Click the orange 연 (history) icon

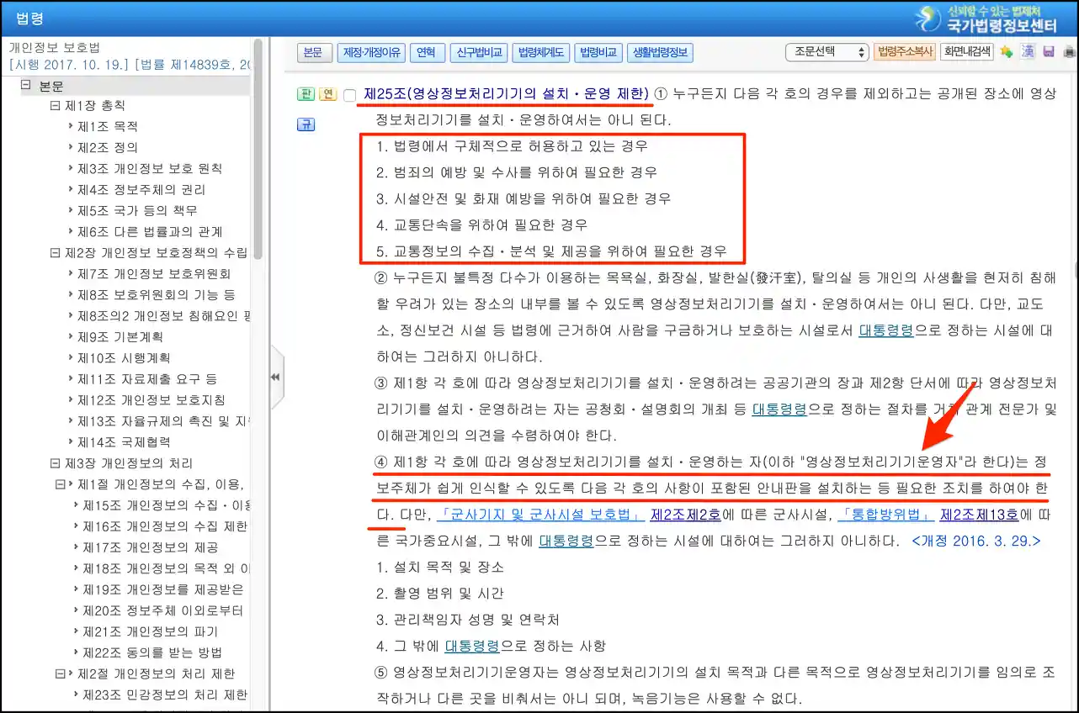327,94
